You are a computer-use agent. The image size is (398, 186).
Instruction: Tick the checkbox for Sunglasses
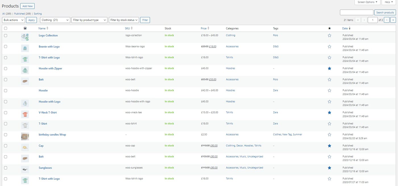[6, 168]
